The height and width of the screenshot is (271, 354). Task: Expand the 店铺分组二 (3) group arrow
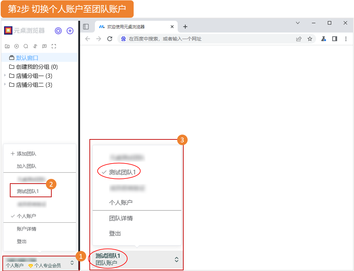5,84
